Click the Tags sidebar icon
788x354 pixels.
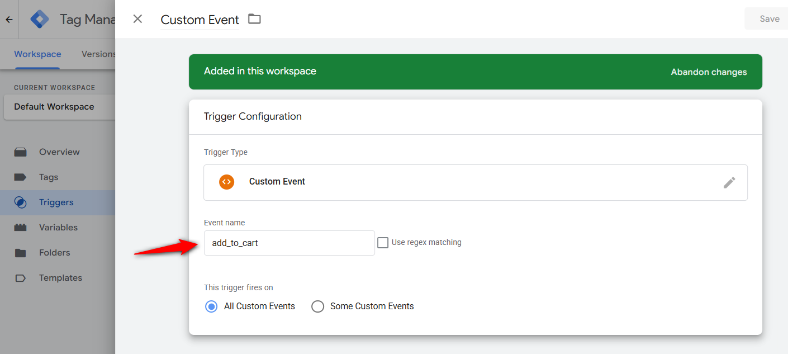21,177
